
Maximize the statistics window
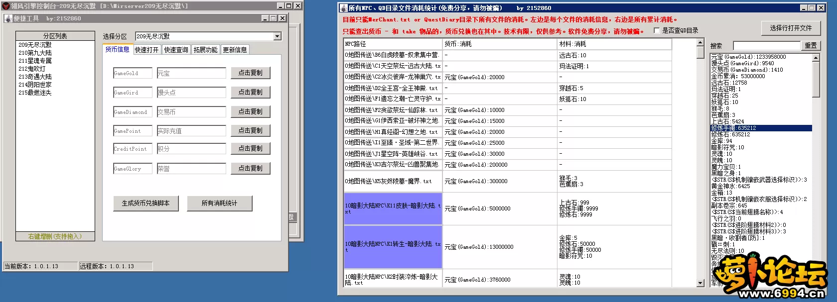click(x=812, y=7)
